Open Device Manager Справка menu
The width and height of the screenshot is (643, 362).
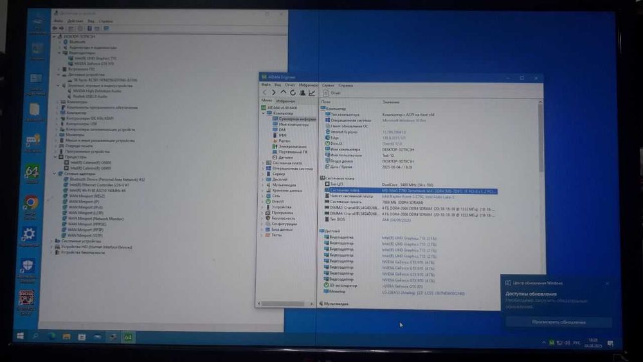click(105, 21)
